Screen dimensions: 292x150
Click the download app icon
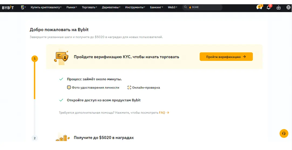click(x=279, y=7)
